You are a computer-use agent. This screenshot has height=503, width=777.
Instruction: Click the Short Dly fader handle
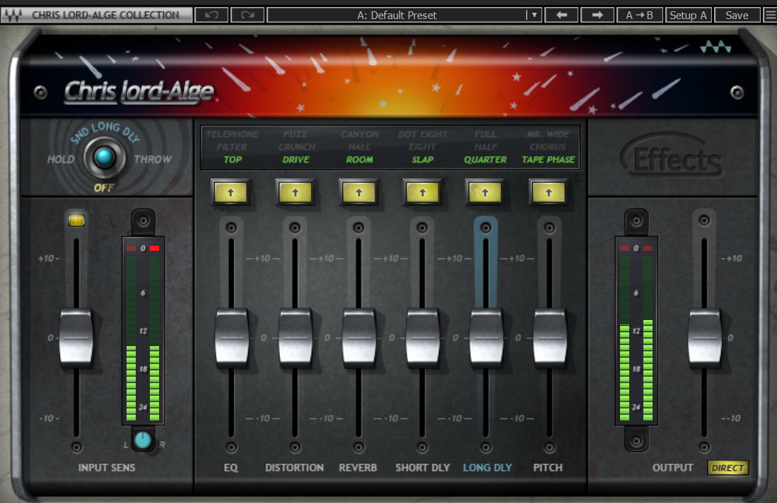point(422,338)
